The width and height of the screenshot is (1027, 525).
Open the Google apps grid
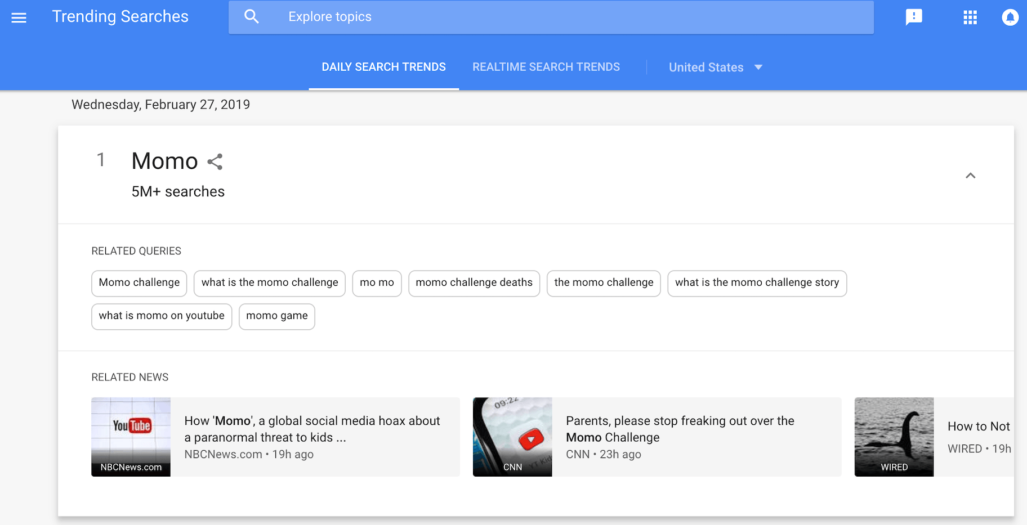[x=970, y=17]
